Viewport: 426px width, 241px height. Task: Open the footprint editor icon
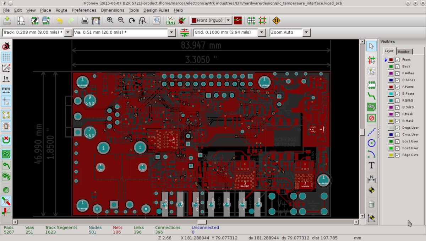coord(34,20)
